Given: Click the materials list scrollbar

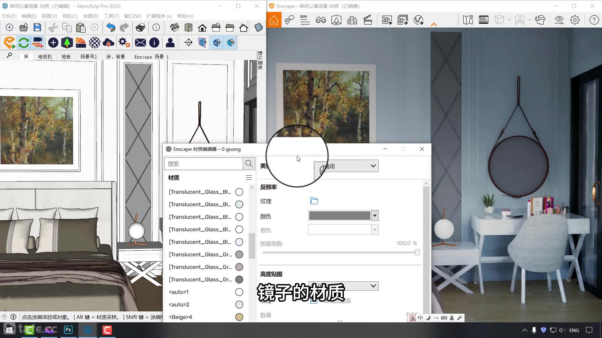Looking at the screenshot, I should (252, 246).
